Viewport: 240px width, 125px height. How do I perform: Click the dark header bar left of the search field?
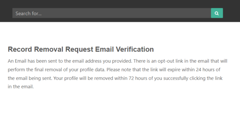click(x=6, y=13)
